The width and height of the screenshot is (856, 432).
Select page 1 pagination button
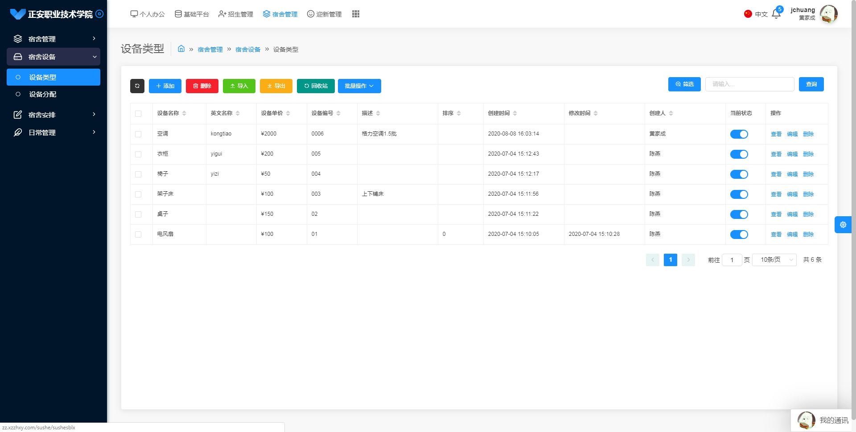671,260
